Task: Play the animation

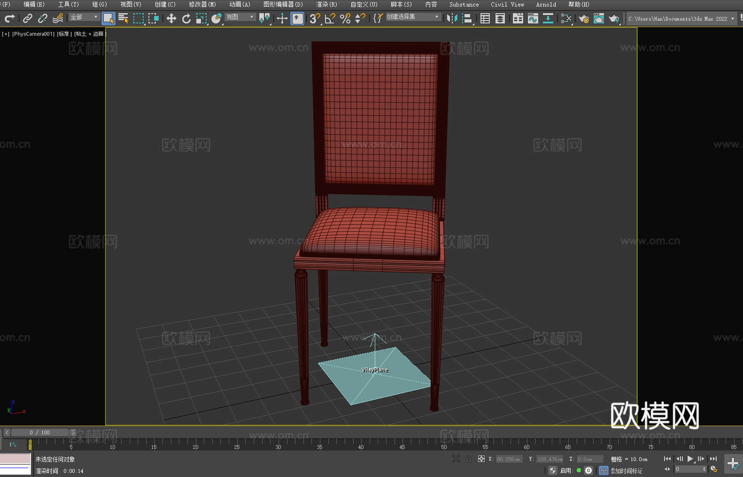Action: [690, 459]
